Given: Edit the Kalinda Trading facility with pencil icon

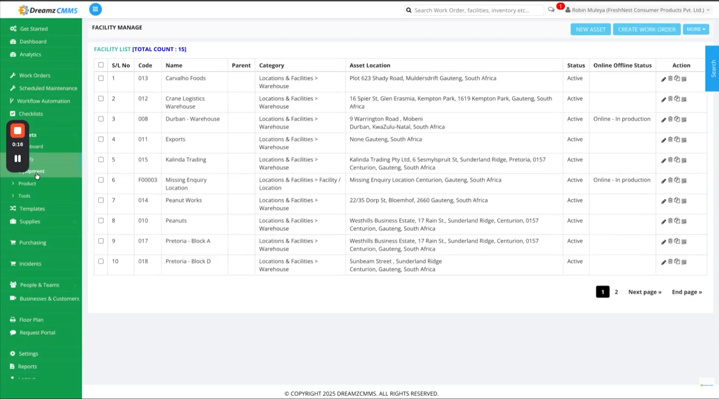Looking at the screenshot, I should pyautogui.click(x=663, y=160).
